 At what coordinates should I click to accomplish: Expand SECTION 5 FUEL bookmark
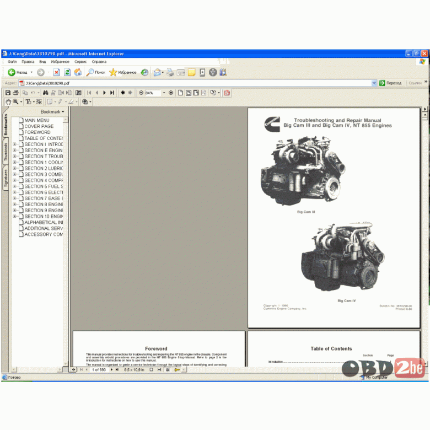click(x=14, y=186)
